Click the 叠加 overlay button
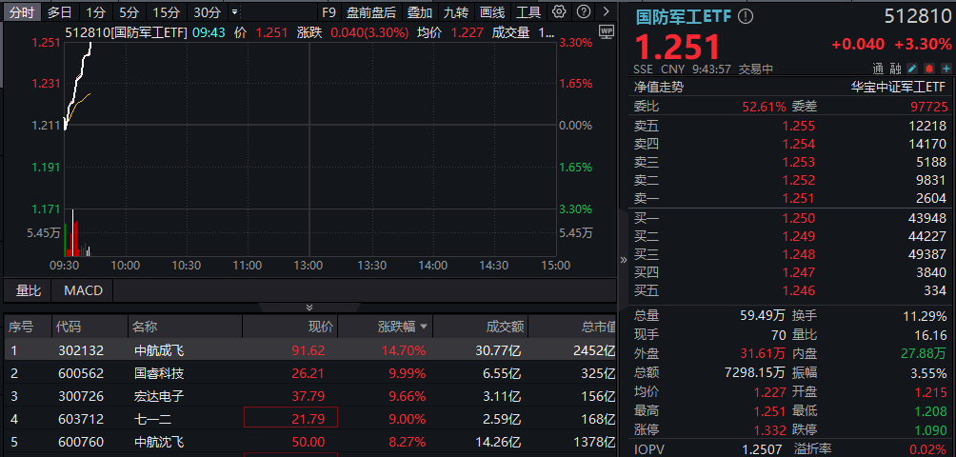Viewport: 956px width, 457px height. pyautogui.click(x=420, y=12)
